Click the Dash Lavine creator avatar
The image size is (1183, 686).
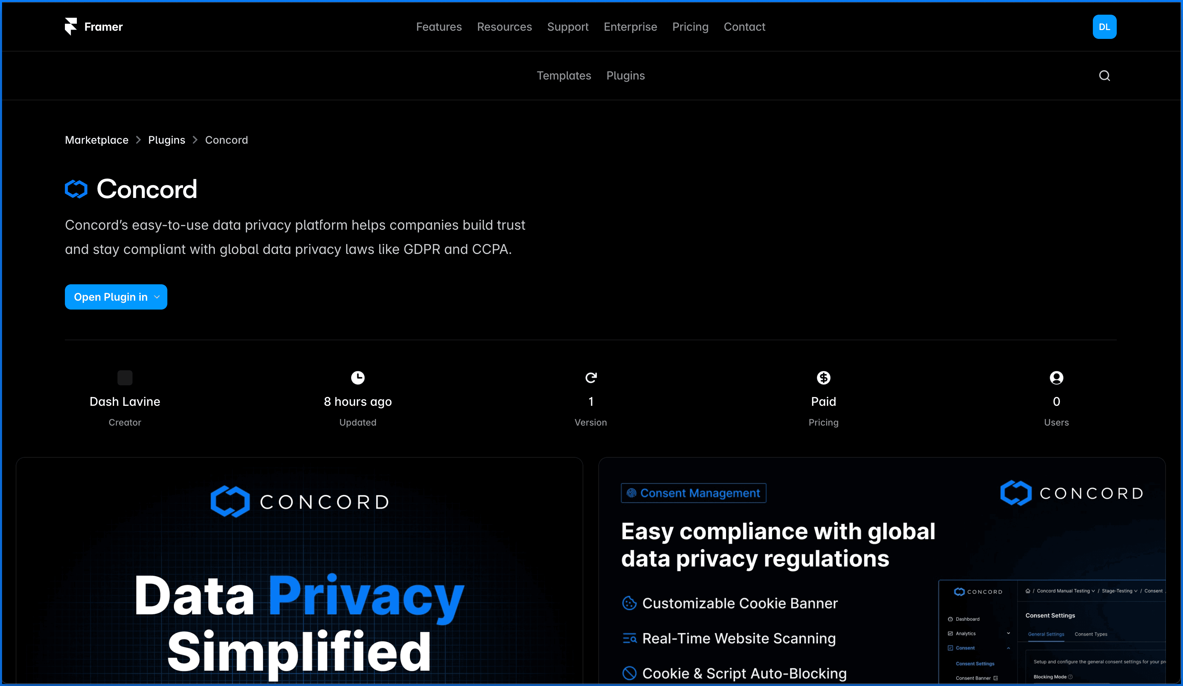125,378
